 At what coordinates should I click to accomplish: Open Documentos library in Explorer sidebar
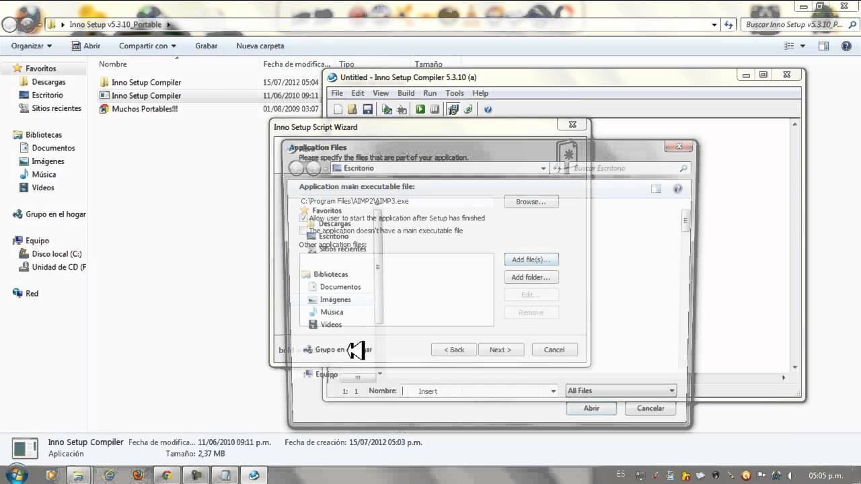pyautogui.click(x=53, y=148)
